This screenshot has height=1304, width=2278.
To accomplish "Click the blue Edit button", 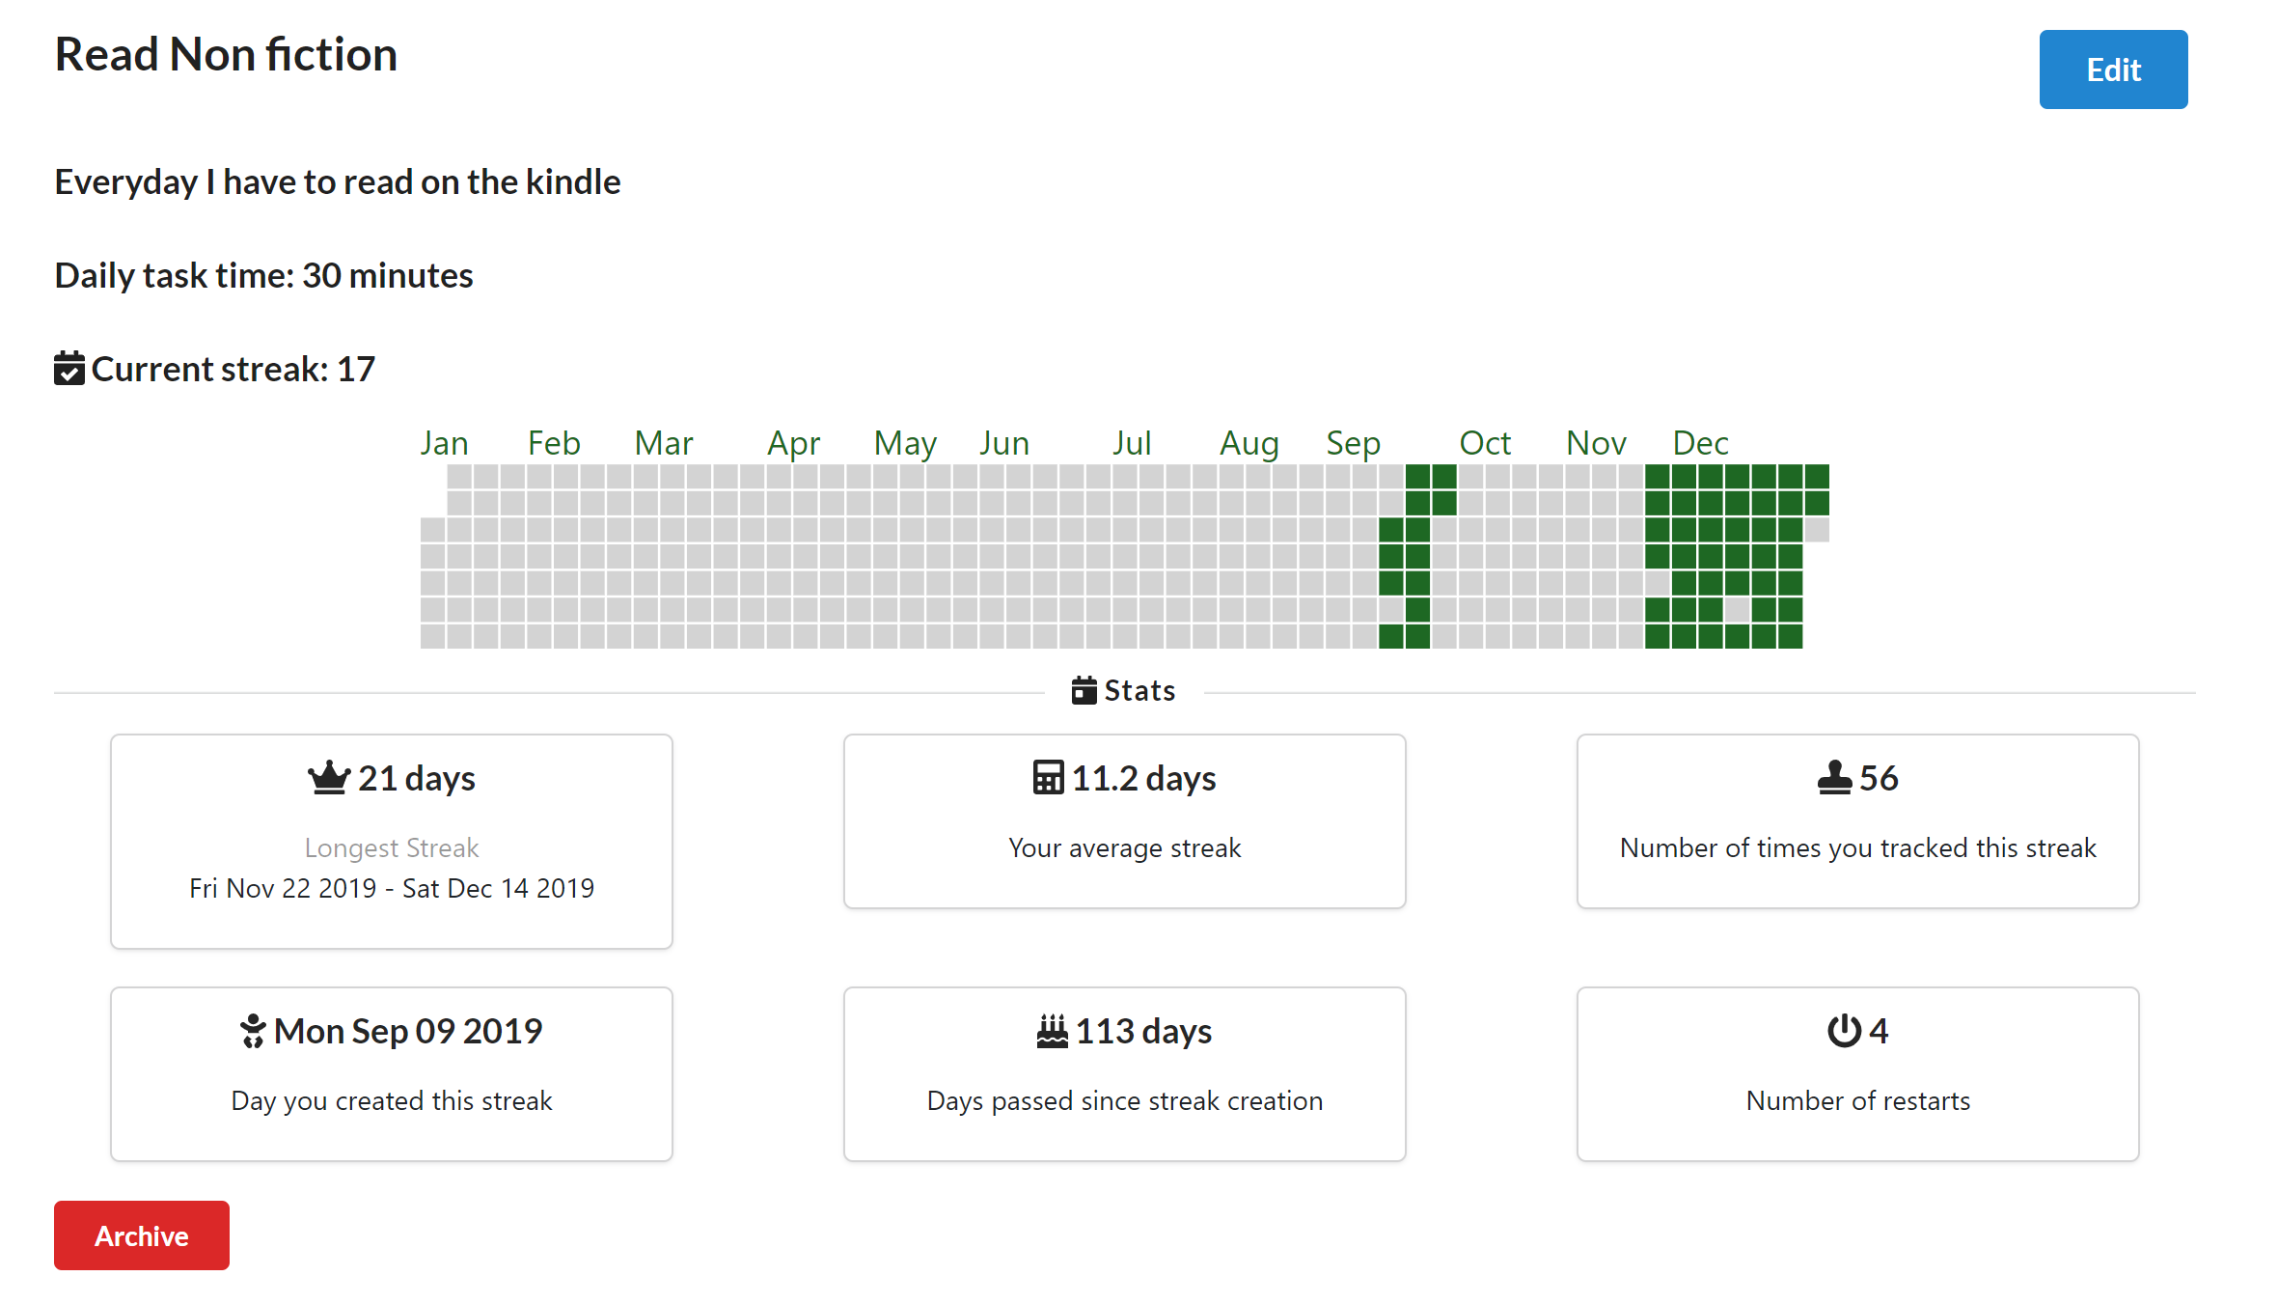I will [2112, 69].
